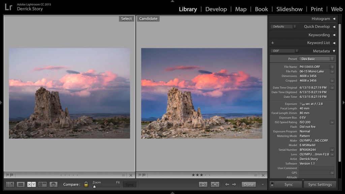Toggle the auto sync switch beside Sync
This screenshot has height=194, width=345.
(272, 184)
